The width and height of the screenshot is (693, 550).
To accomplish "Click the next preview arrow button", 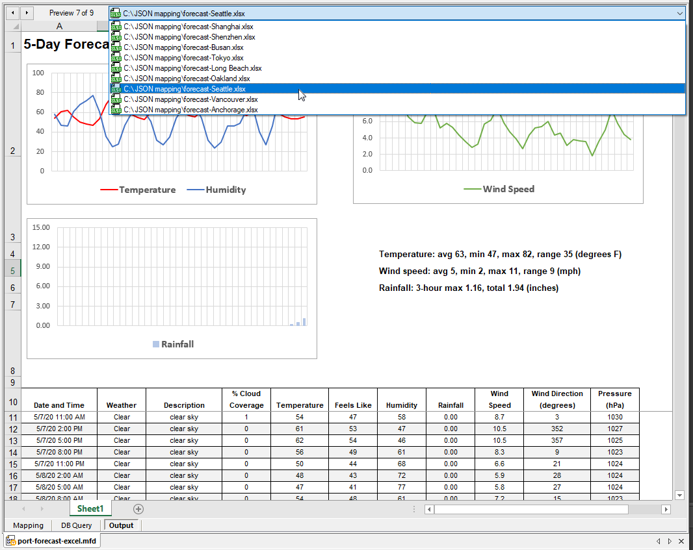I will [27, 12].
